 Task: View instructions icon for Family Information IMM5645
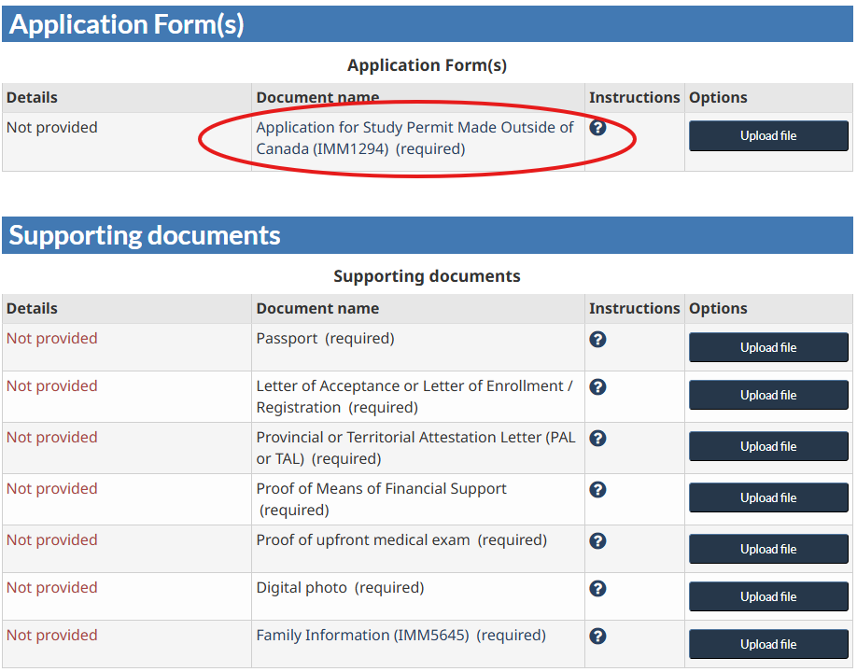pos(597,636)
